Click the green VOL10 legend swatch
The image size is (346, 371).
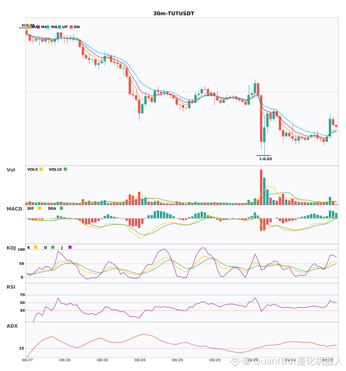click(x=65, y=169)
